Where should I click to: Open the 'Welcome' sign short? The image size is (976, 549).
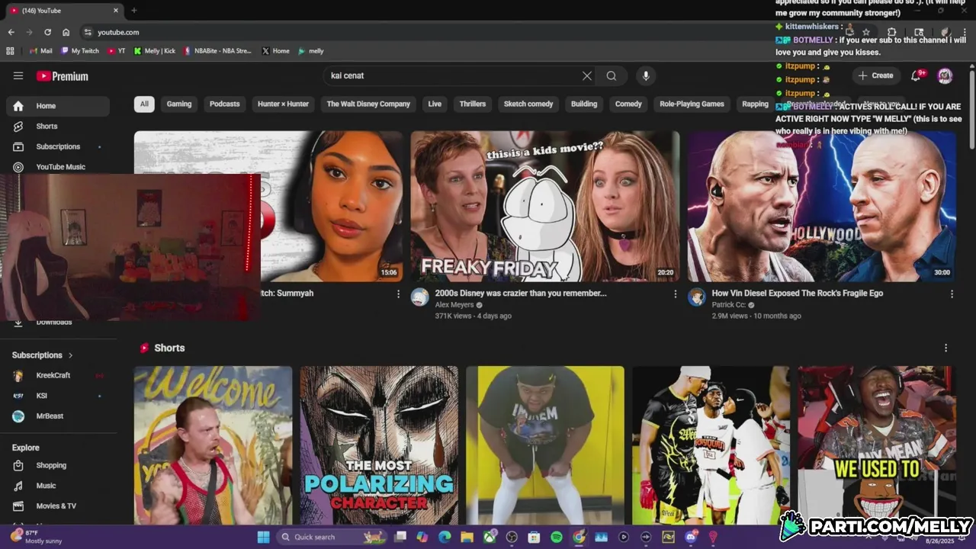tap(213, 445)
